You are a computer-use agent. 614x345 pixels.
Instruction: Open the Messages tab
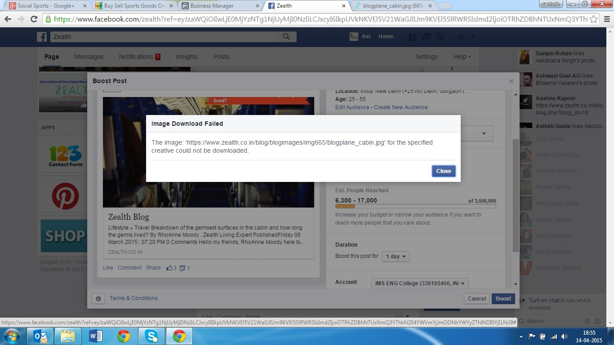[x=89, y=57]
